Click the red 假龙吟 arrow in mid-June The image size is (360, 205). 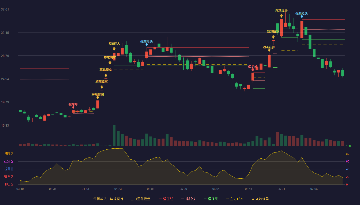coord(253,70)
